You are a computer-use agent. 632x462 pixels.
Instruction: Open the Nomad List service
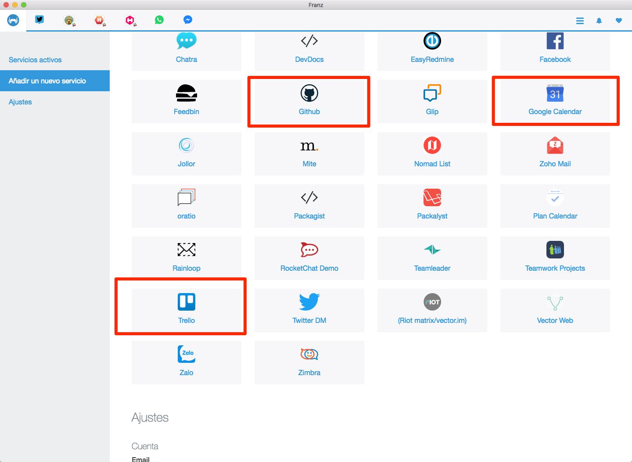(432, 154)
